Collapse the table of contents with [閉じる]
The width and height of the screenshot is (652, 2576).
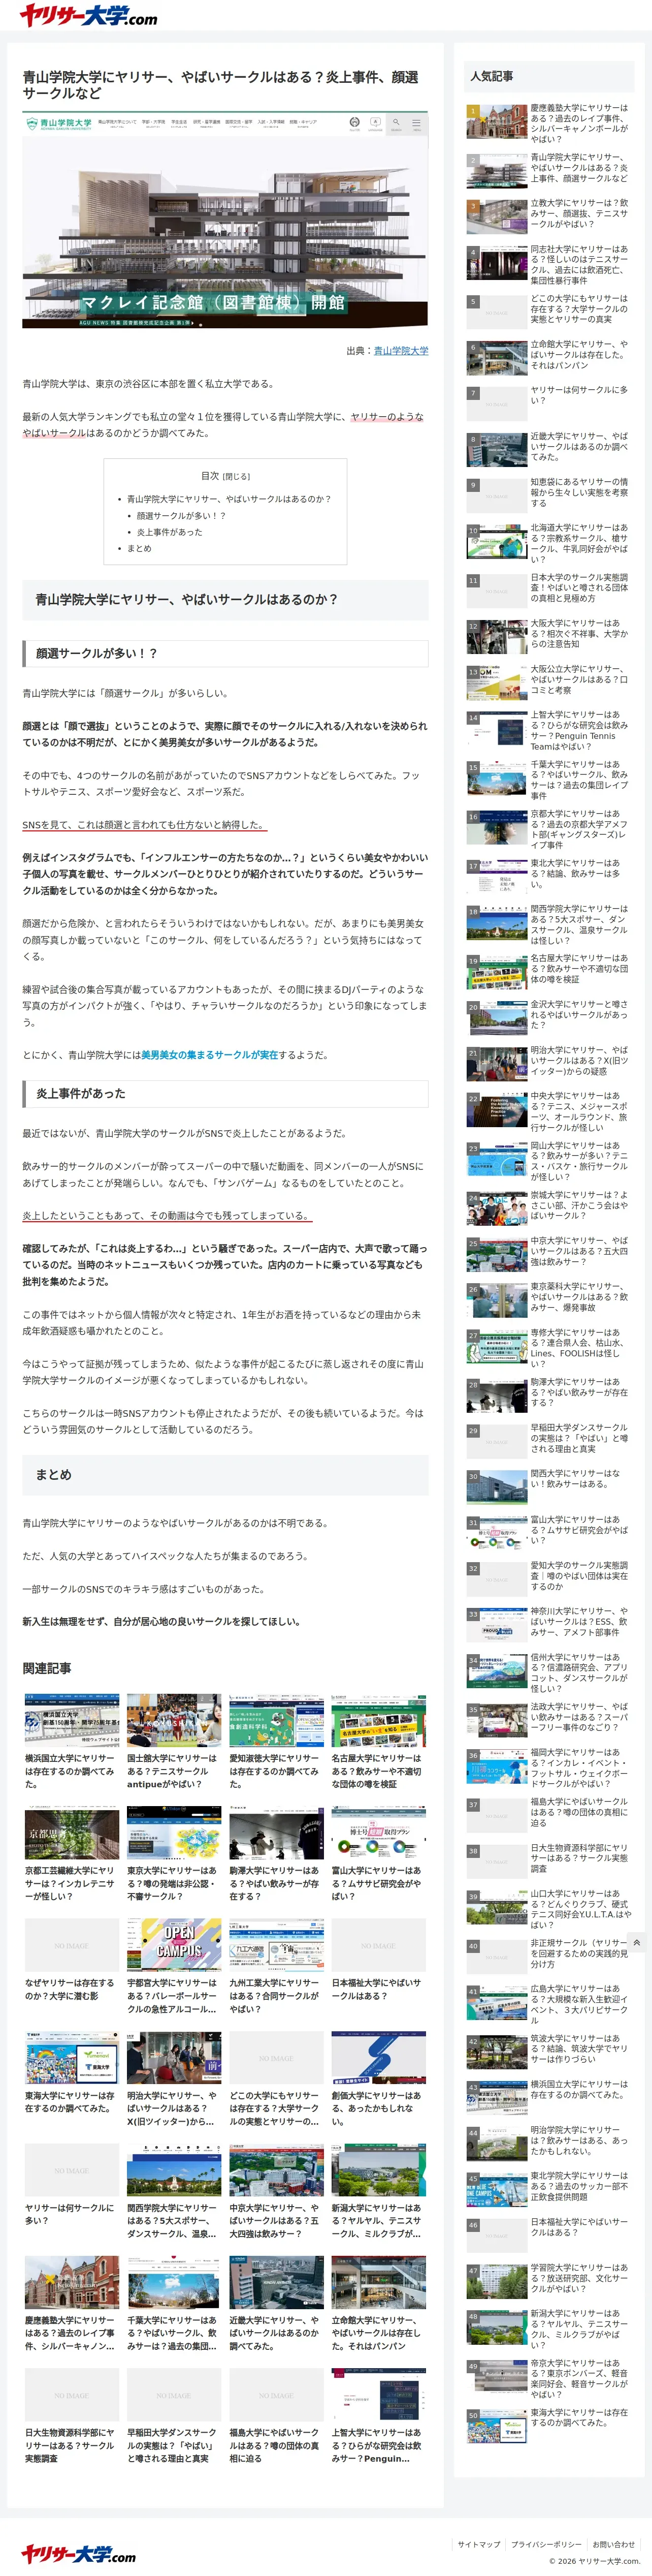(x=236, y=476)
